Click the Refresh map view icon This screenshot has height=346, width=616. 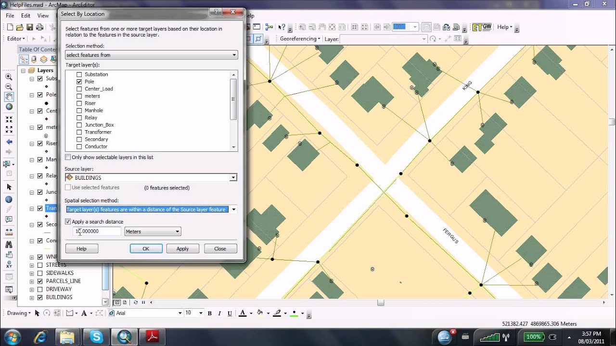coord(136,302)
